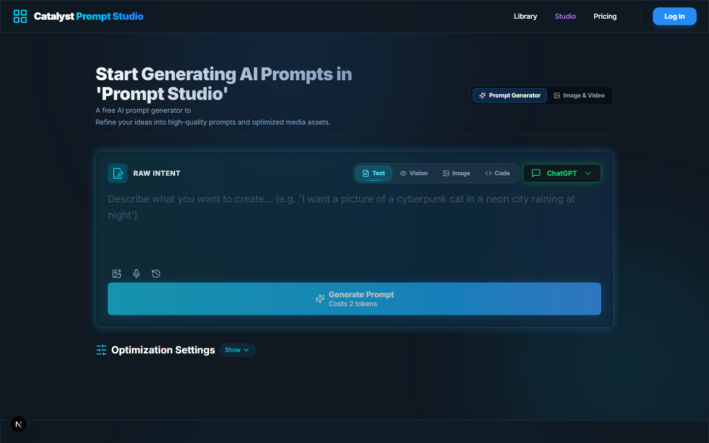
Task: Select the Text prompt type tab
Action: 374,173
